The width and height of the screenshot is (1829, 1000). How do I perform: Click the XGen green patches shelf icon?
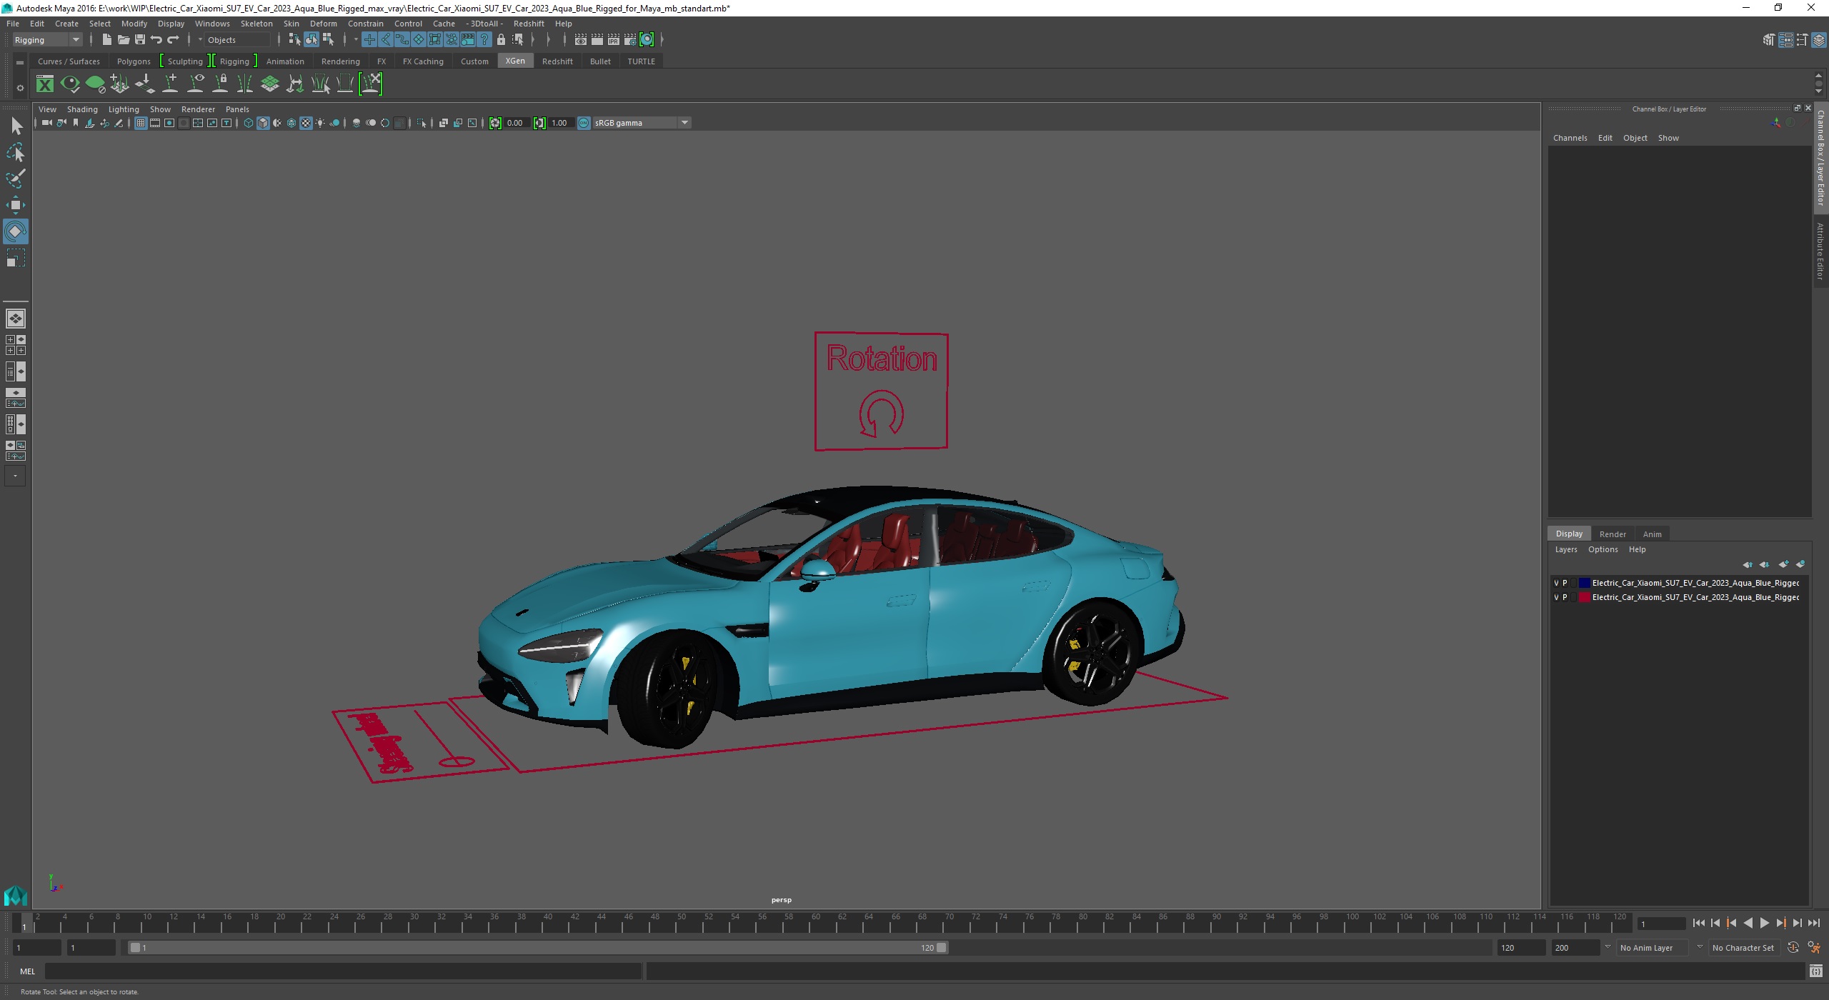click(x=269, y=84)
